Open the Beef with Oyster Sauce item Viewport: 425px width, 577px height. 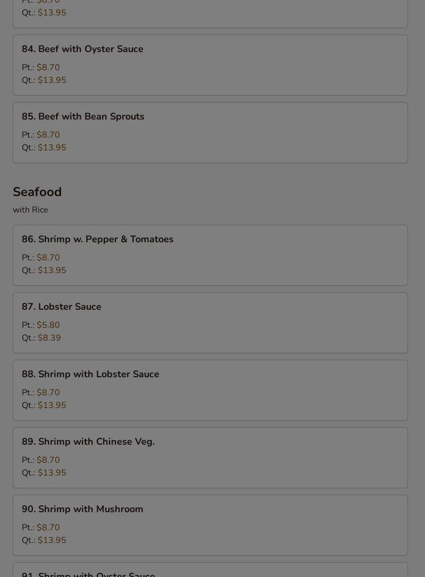tap(210, 65)
